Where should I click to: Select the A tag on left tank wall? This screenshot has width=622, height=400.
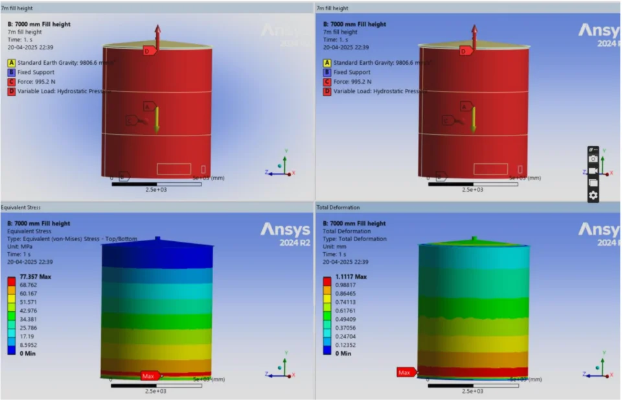149,106
